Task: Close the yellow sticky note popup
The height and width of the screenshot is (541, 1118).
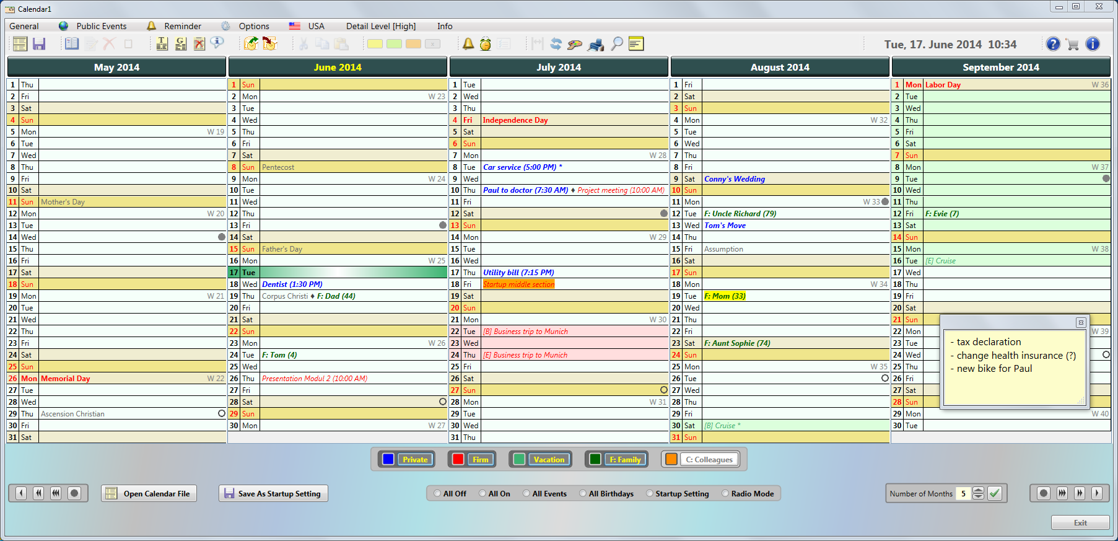Action: pyautogui.click(x=1081, y=322)
